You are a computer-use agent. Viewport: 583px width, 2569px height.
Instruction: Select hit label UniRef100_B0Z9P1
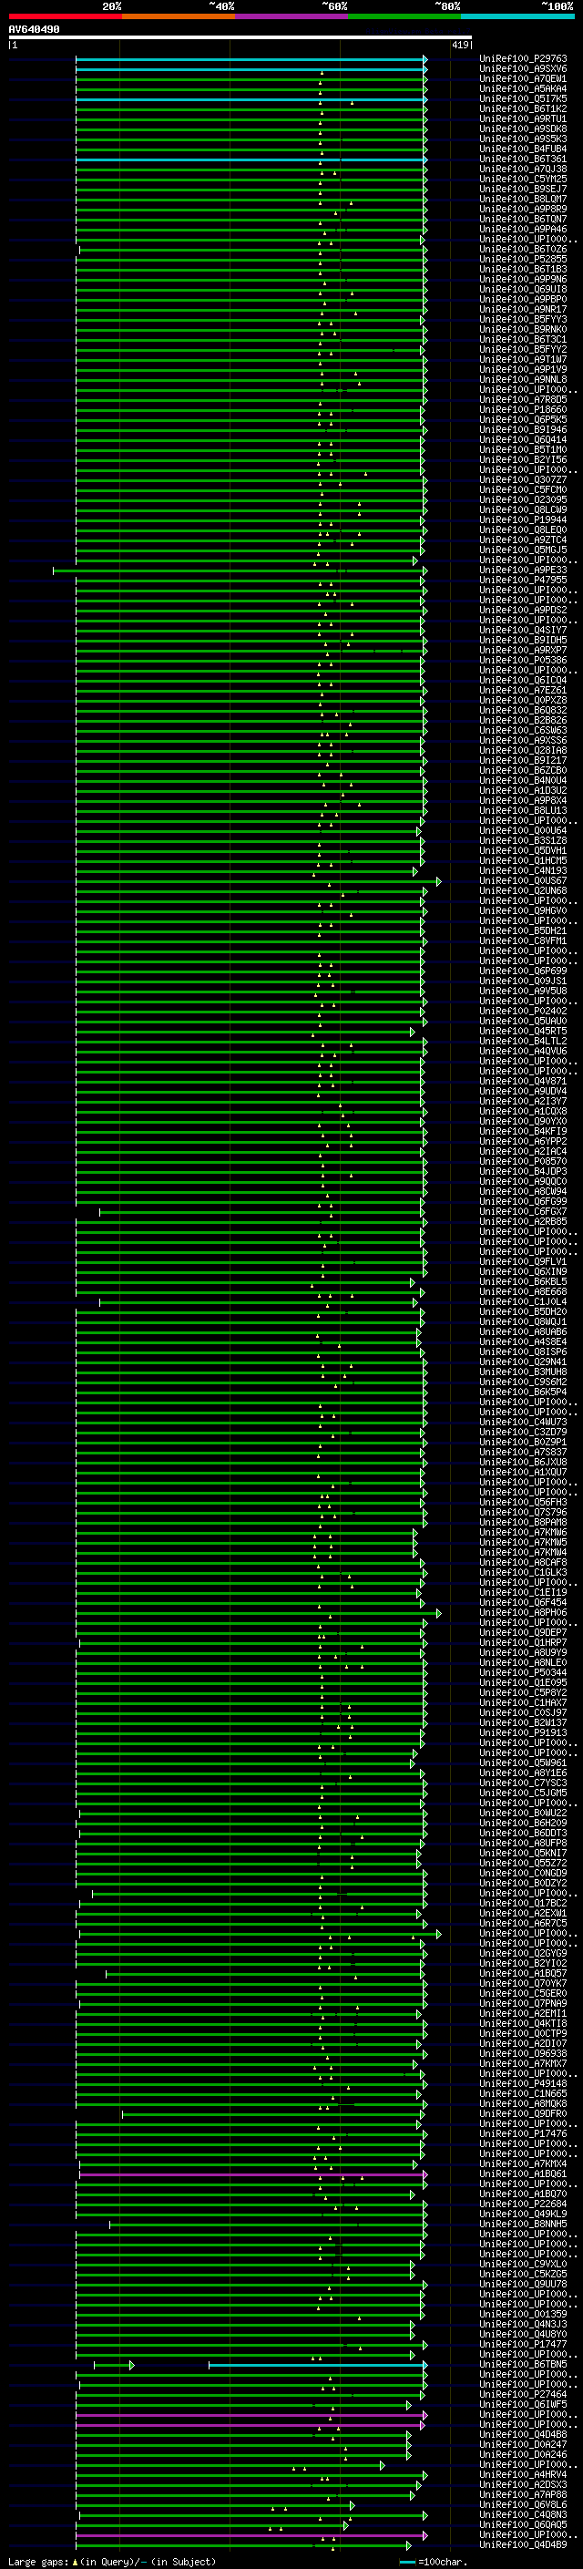(x=523, y=1442)
